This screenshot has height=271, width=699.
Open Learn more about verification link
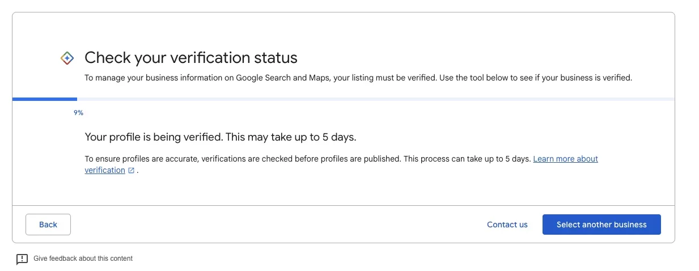coord(565,159)
